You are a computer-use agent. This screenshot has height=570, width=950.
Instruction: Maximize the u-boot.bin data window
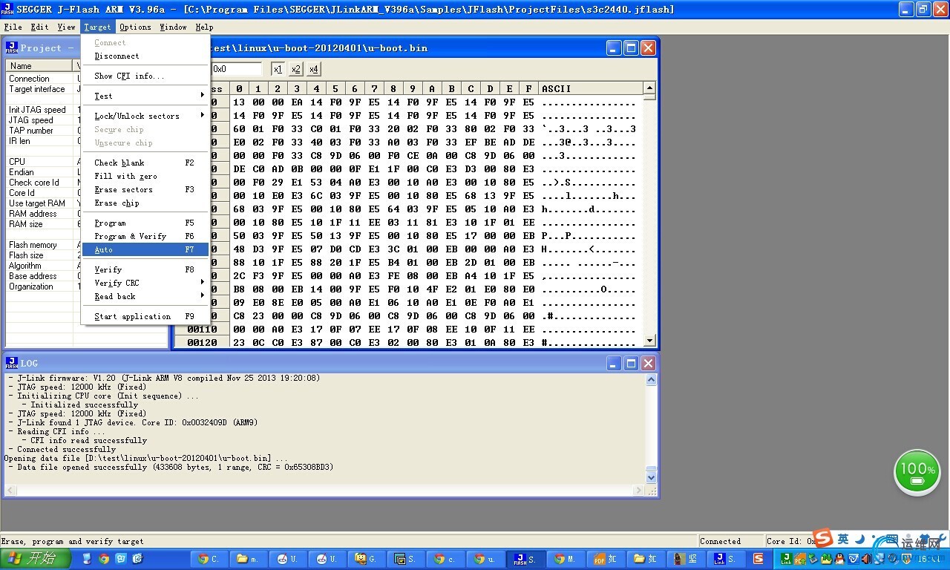(x=631, y=47)
